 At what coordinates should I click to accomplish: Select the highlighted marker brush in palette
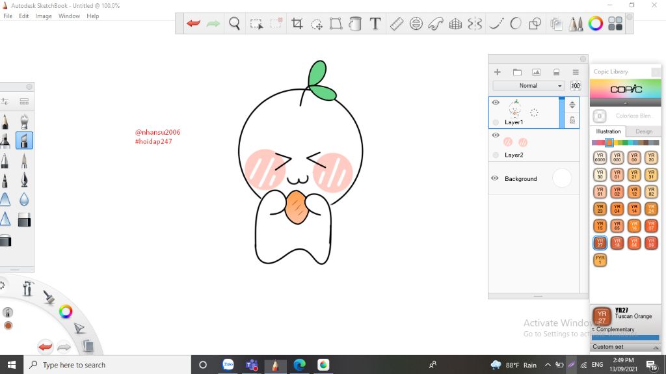click(24, 140)
